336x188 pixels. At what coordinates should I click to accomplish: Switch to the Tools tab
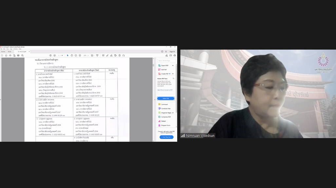click(9, 52)
